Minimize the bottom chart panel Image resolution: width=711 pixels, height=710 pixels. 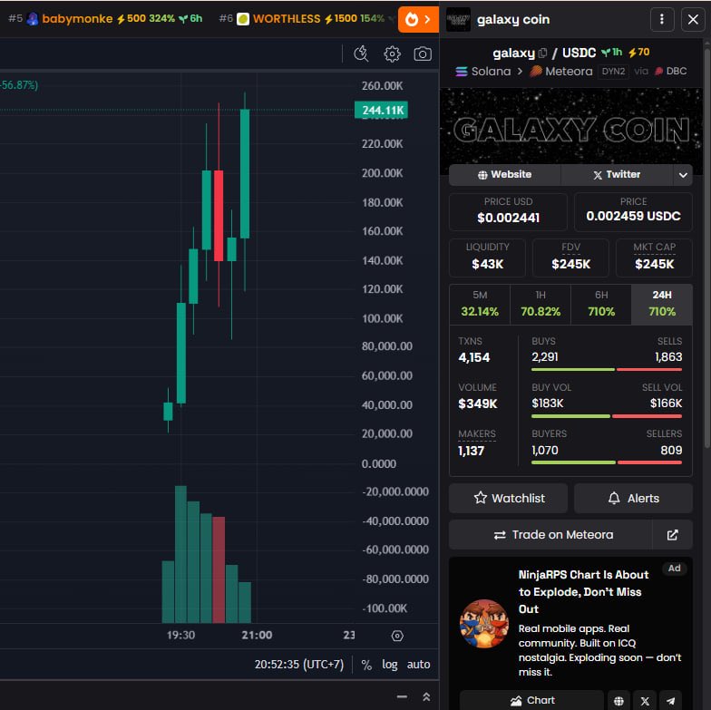coord(402,696)
